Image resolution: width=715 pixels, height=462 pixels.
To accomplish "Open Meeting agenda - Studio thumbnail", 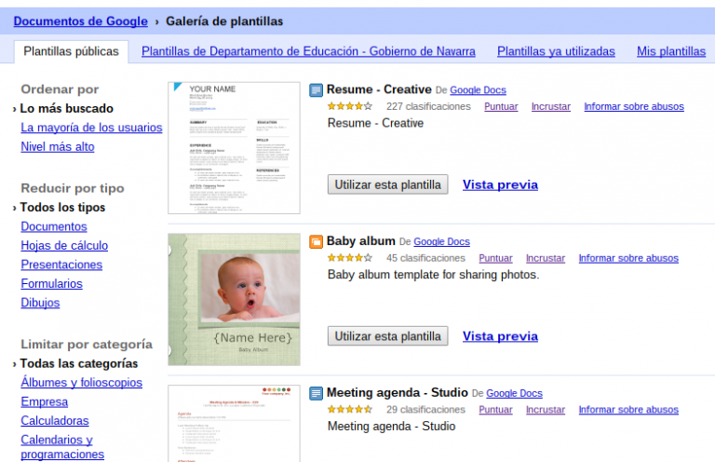I will [234, 424].
